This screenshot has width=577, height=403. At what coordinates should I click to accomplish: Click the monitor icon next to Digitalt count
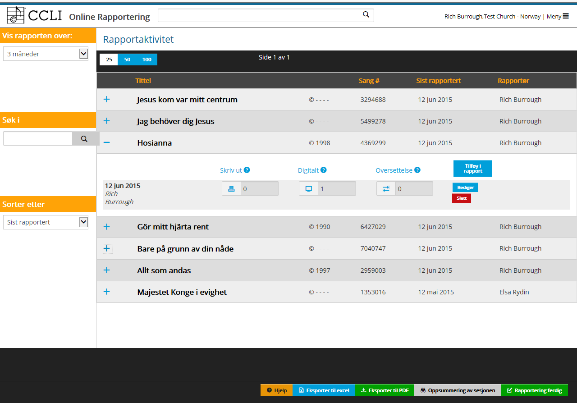coord(309,189)
